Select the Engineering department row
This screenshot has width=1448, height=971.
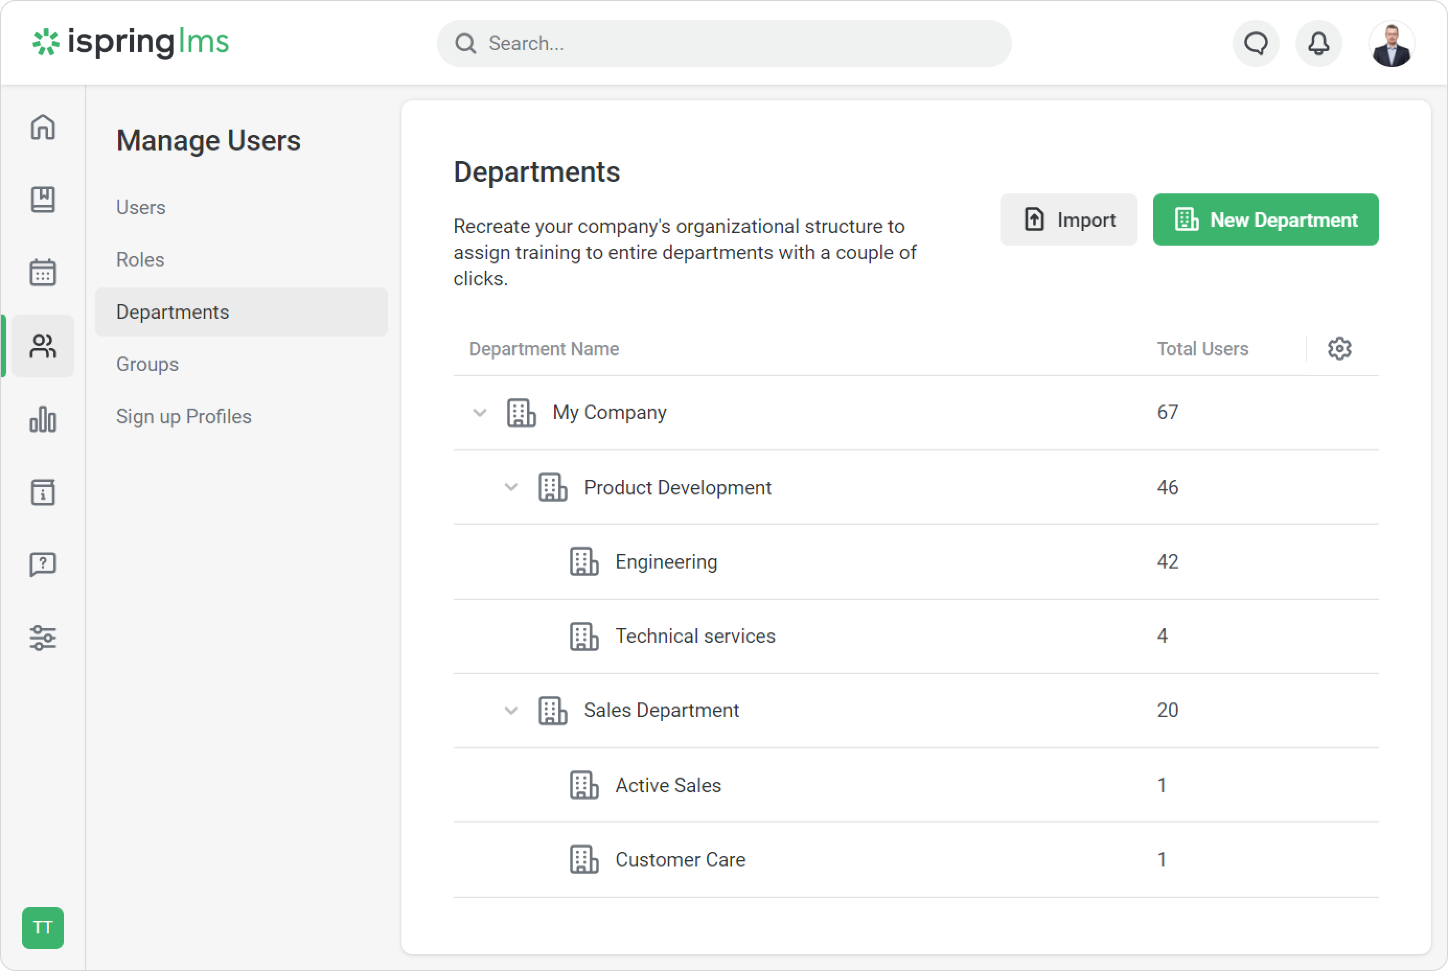click(666, 562)
